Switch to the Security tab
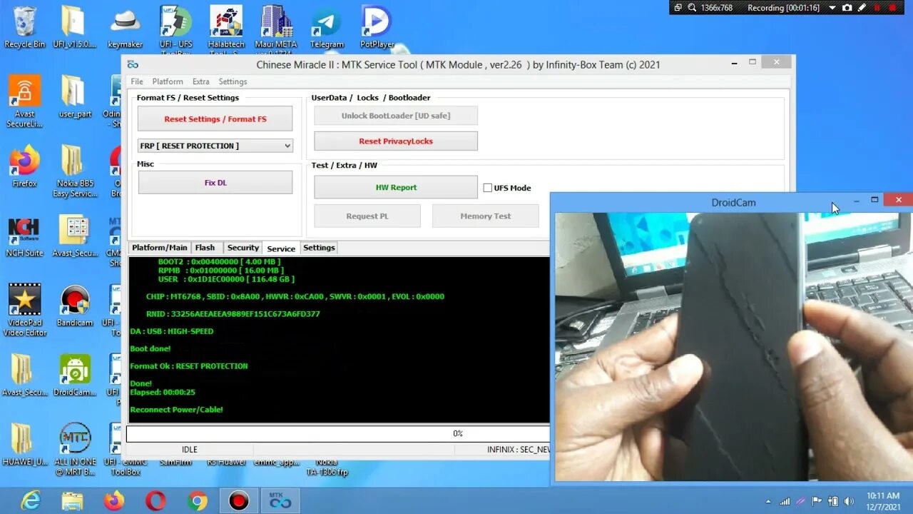This screenshot has width=913, height=514. click(243, 248)
